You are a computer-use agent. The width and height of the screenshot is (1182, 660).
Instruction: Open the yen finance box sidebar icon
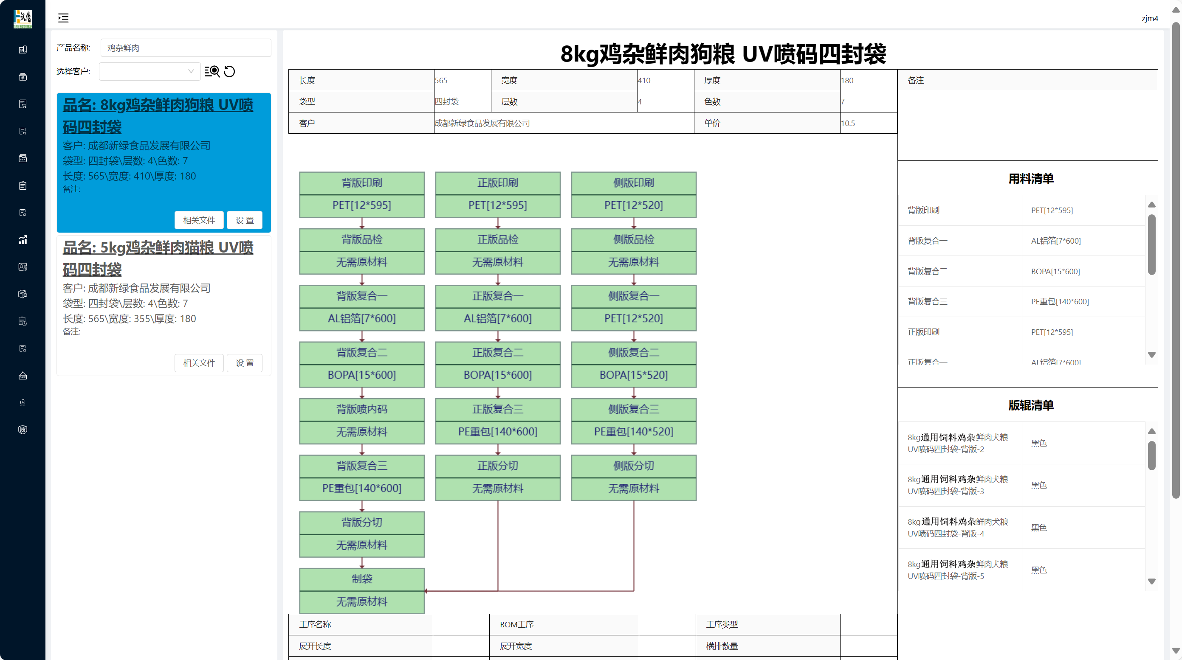23,76
